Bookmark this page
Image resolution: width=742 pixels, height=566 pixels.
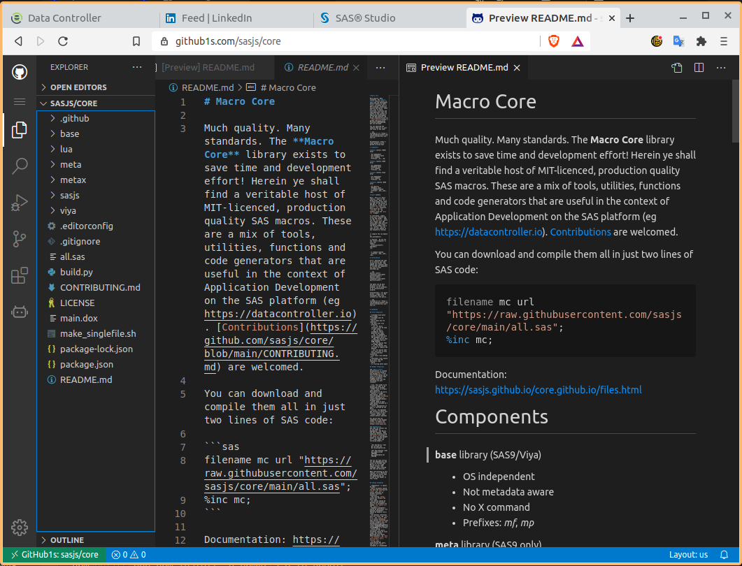[x=136, y=41]
